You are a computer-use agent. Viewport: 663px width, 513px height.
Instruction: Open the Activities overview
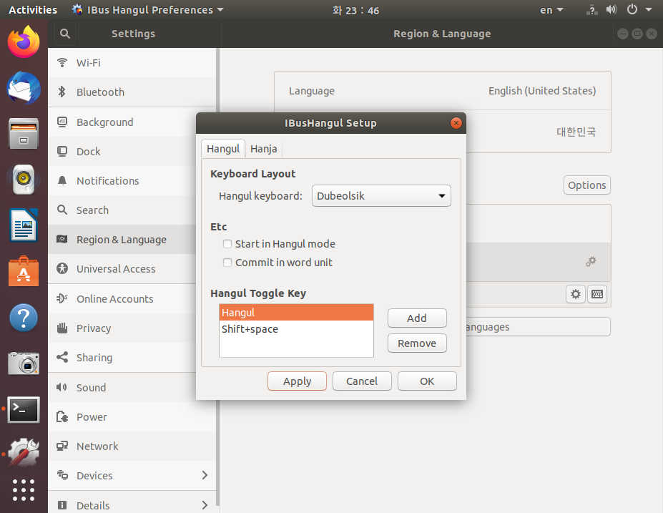coord(33,10)
